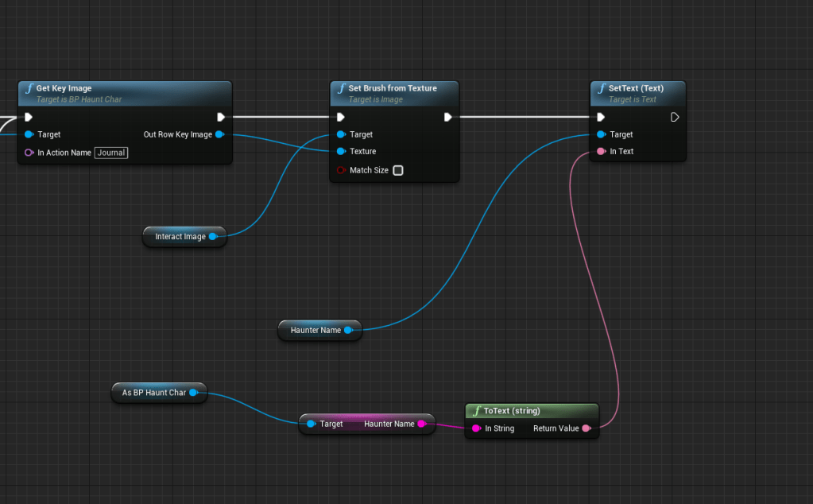This screenshot has height=504, width=813.
Task: Click the Journal action name field
Action: click(111, 153)
